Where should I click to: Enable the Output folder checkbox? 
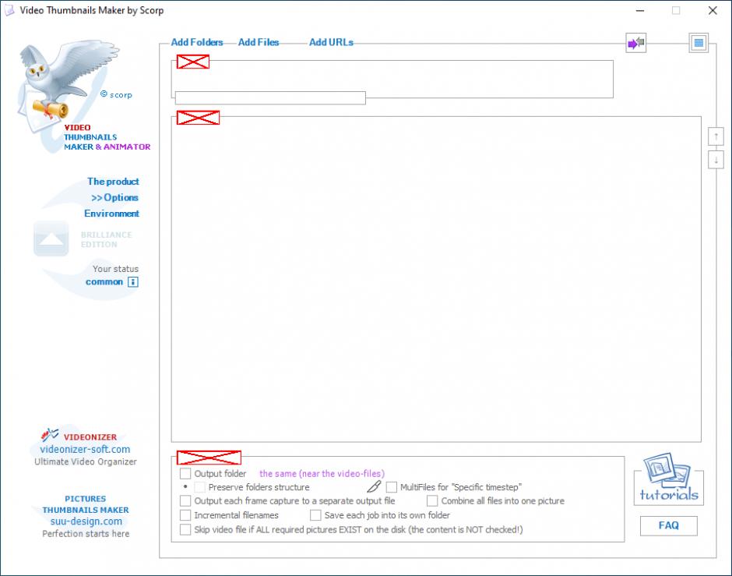tap(185, 474)
